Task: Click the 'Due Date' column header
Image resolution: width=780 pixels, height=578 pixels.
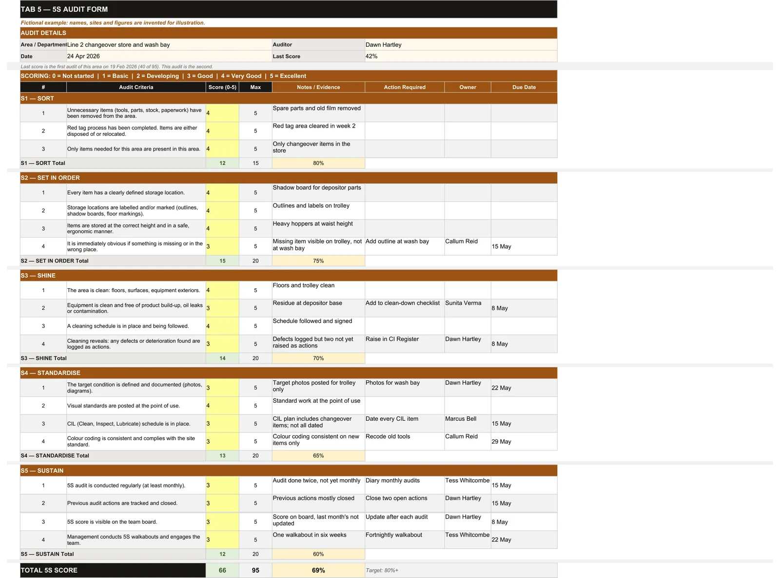Action: click(524, 87)
